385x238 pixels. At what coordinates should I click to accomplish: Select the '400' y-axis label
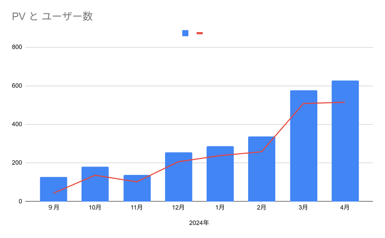click(18, 124)
